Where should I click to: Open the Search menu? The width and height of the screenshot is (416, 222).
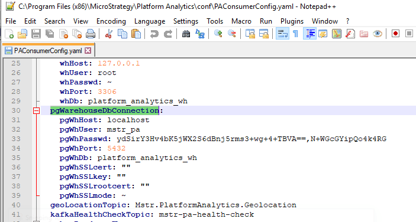coord(54,21)
